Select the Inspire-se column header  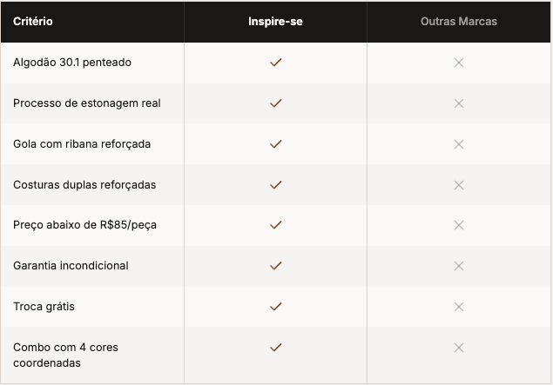point(275,21)
